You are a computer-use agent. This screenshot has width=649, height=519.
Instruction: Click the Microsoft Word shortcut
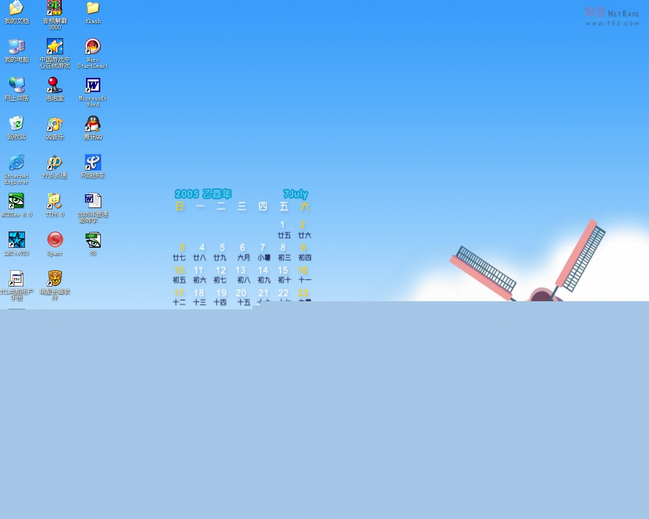pyautogui.click(x=93, y=85)
